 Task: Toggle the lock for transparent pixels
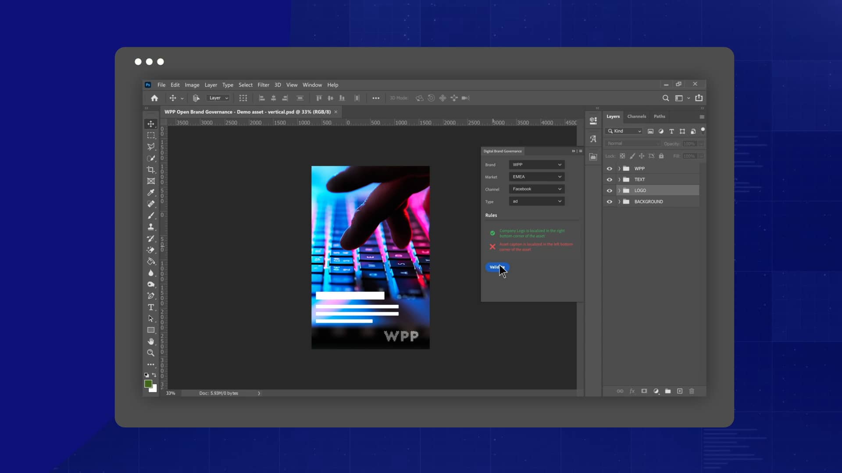(623, 156)
